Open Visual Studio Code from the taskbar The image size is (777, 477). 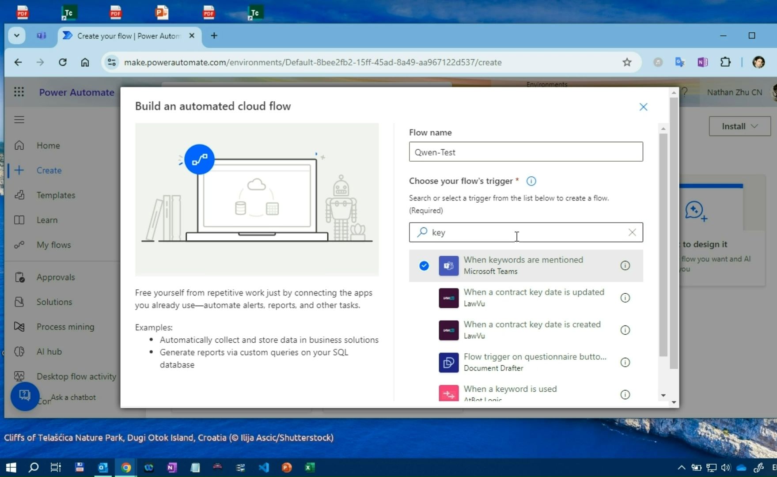(x=264, y=467)
